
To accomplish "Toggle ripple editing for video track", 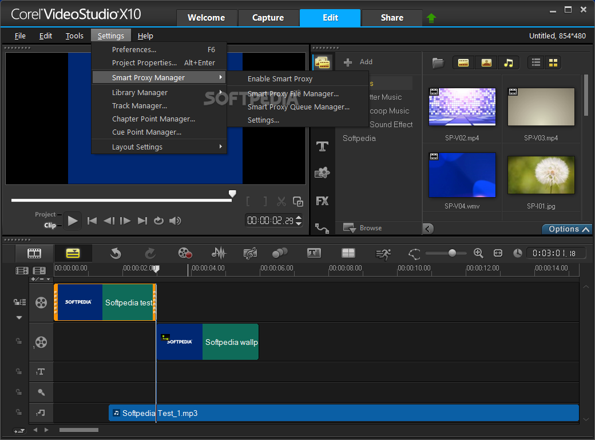I will coord(19,302).
